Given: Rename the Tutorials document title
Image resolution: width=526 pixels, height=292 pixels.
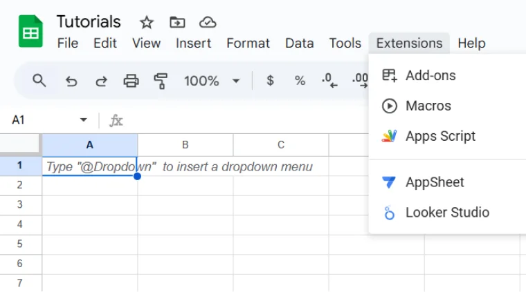Looking at the screenshot, I should pyautogui.click(x=88, y=21).
